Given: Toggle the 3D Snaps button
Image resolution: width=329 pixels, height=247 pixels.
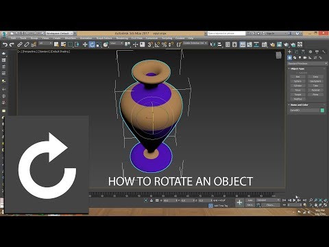Looking at the screenshot, I should pos(150,45).
